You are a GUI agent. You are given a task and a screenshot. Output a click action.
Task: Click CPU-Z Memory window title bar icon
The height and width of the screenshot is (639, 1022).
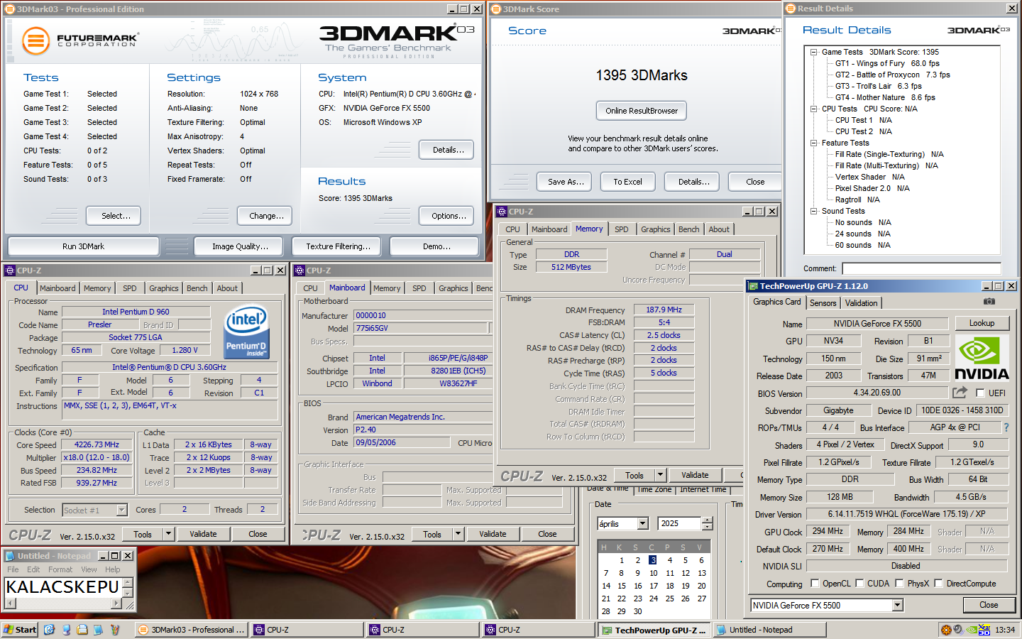pyautogui.click(x=502, y=212)
